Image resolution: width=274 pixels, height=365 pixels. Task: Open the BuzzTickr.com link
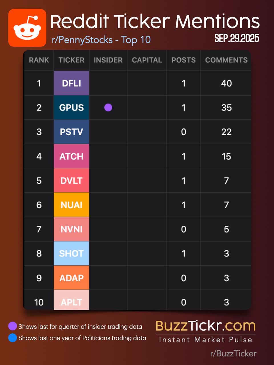click(x=205, y=326)
